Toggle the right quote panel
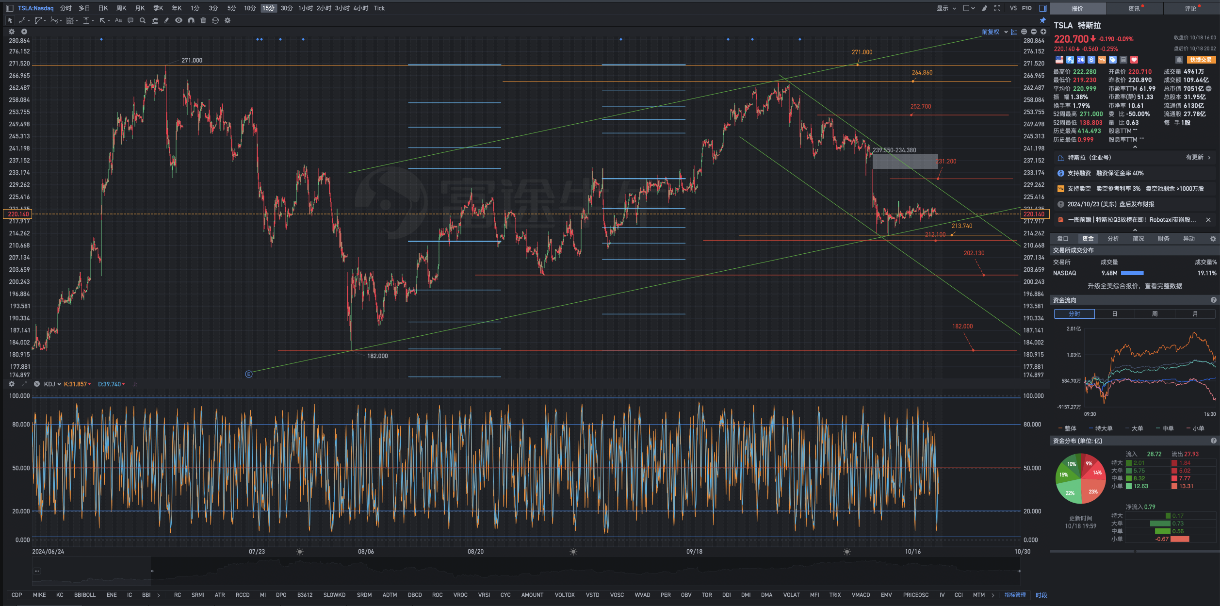The image size is (1220, 606). 1043,8
